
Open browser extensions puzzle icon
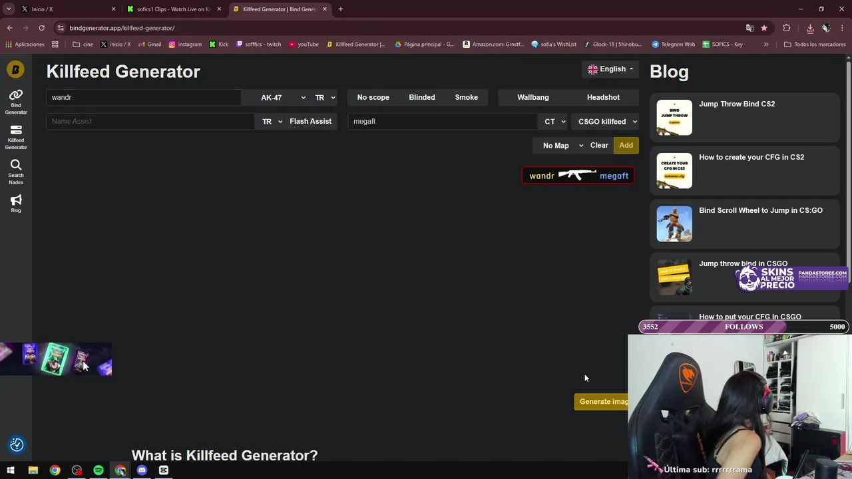(x=787, y=28)
